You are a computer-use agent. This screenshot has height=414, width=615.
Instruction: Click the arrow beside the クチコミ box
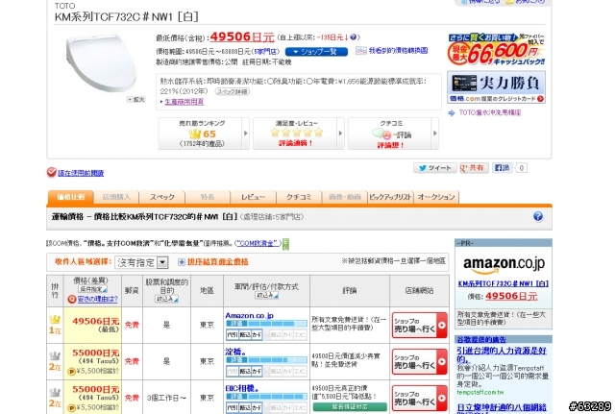coord(435,134)
